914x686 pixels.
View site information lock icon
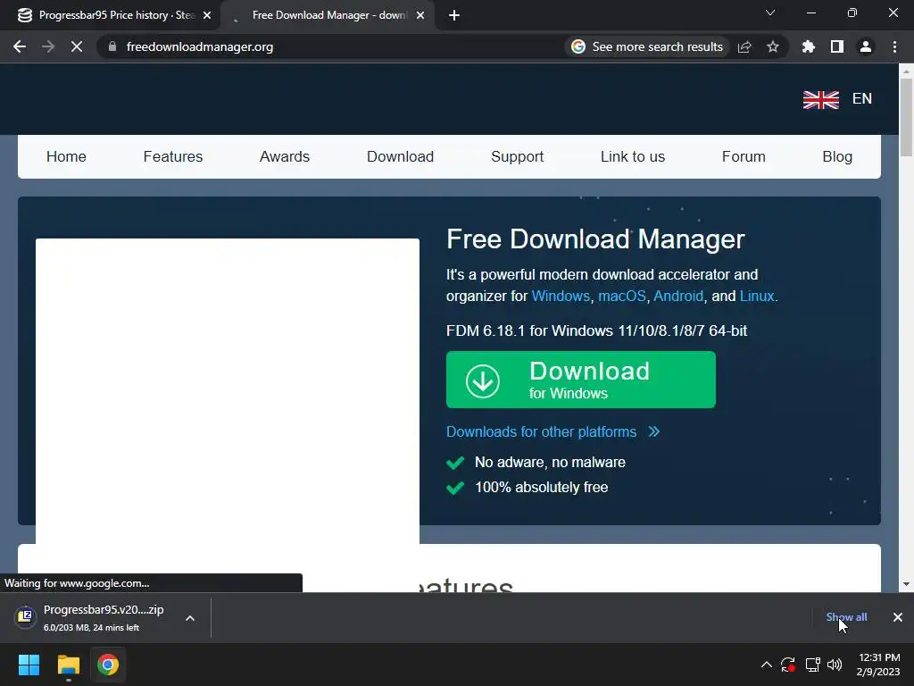point(112,46)
